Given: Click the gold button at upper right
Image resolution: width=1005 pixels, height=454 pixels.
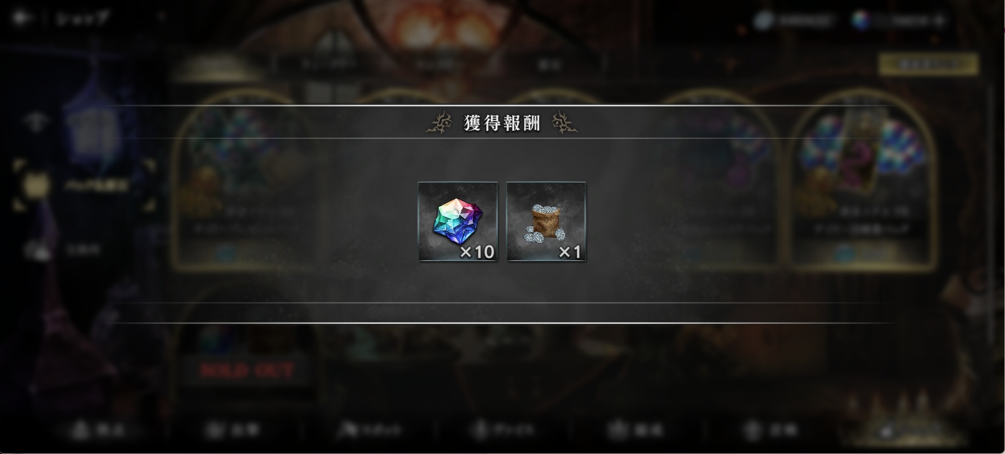Looking at the screenshot, I should point(928,64).
